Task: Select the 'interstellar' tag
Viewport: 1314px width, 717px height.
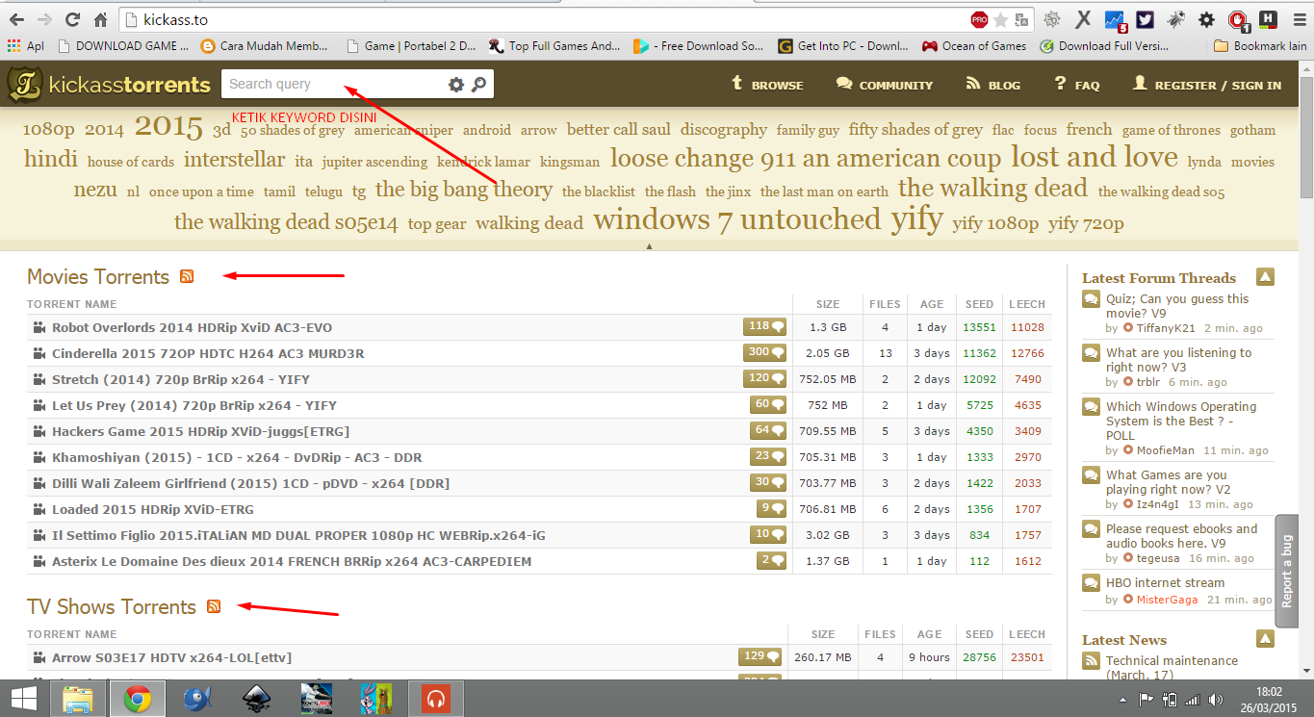Action: (x=235, y=160)
